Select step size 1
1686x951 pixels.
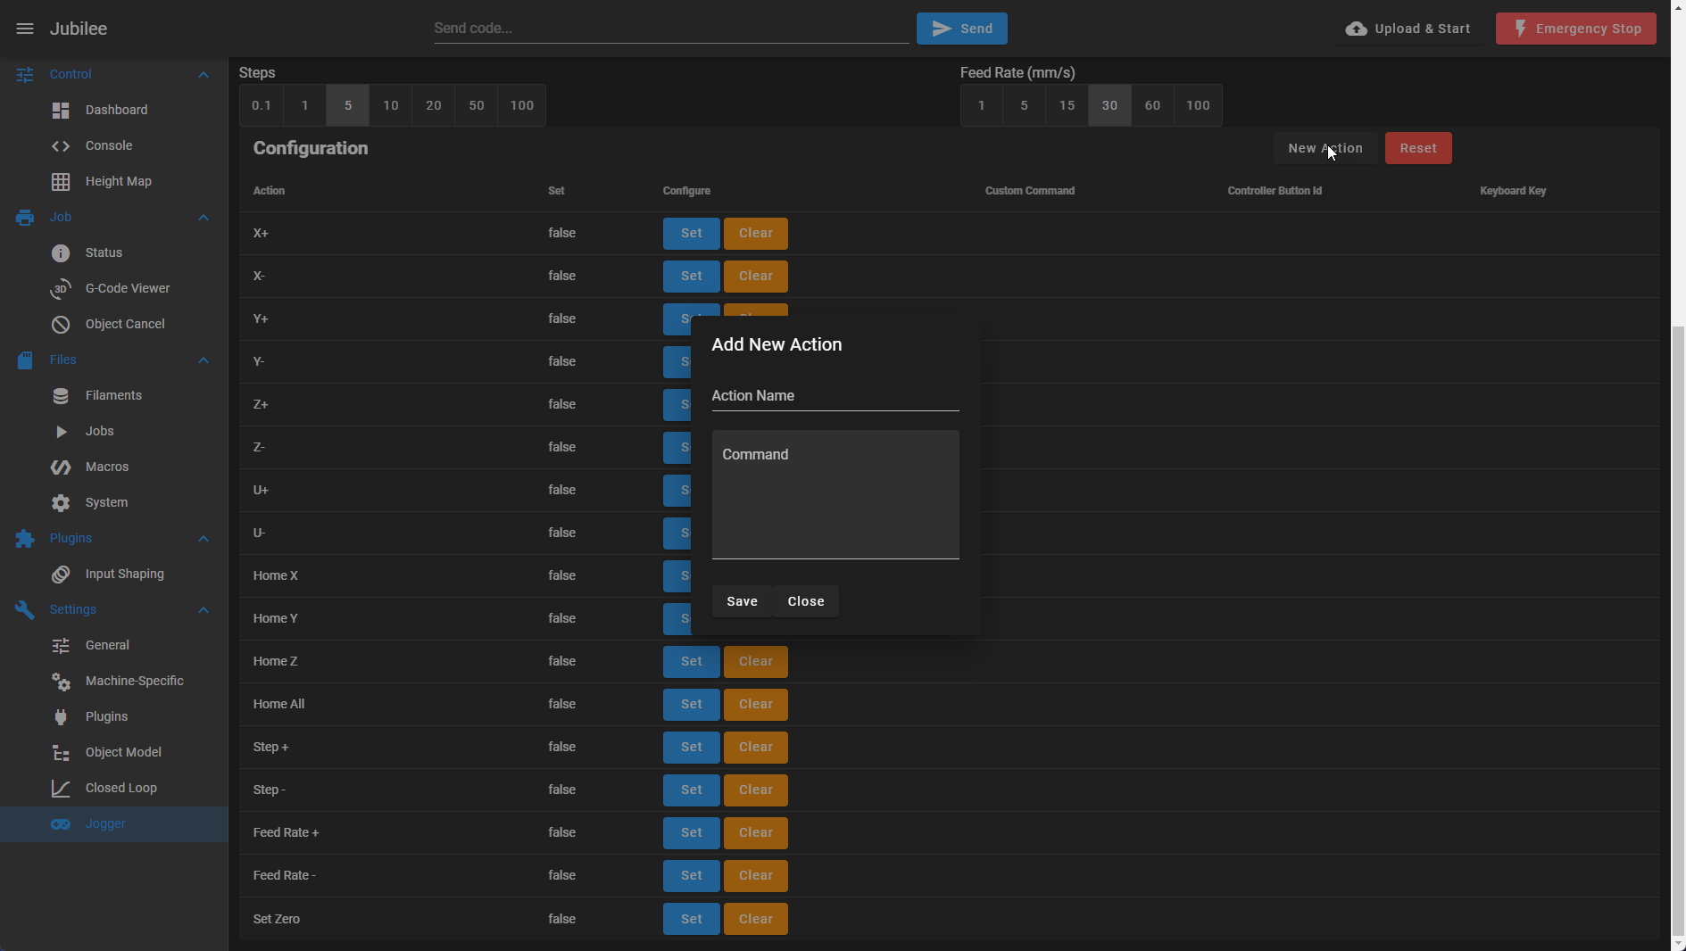(x=305, y=105)
